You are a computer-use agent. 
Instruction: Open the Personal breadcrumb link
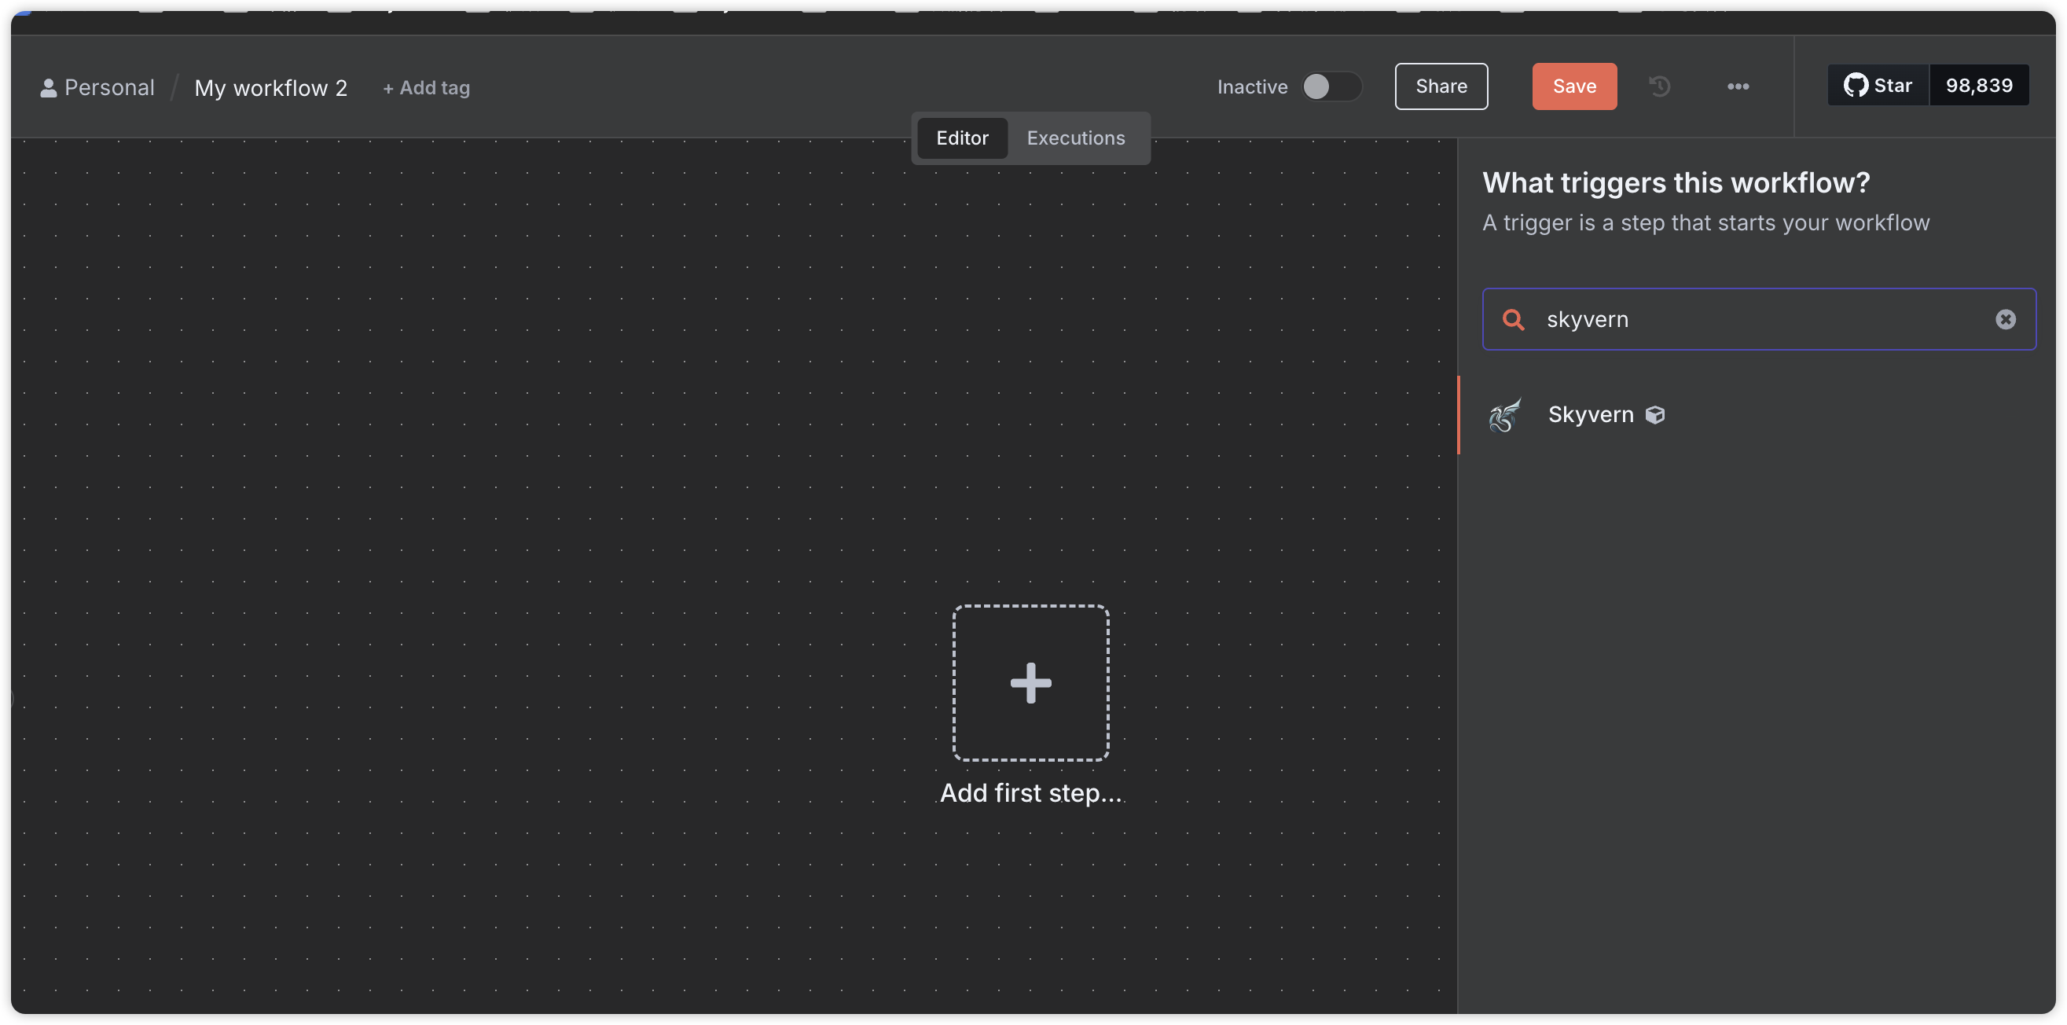[109, 87]
